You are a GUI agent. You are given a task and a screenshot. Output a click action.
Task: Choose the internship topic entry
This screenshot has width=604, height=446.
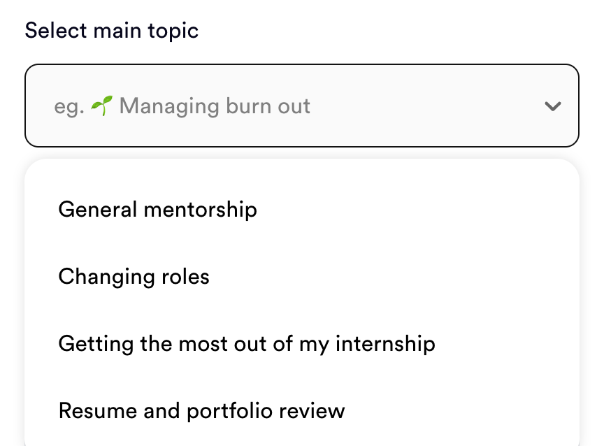247,343
